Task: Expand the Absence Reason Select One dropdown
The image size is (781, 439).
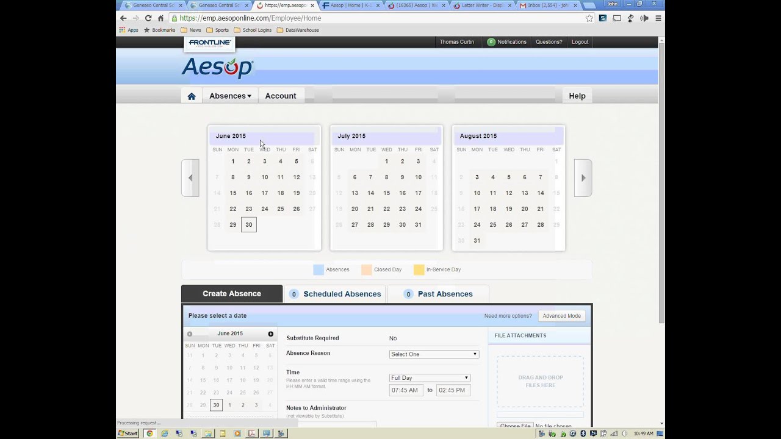Action: pyautogui.click(x=434, y=354)
